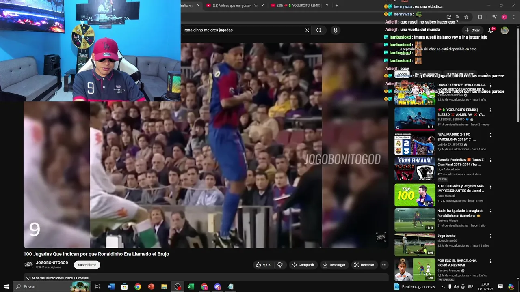Open options menu for DAVOO XENEIZE video
This screenshot has height=292, width=520.
(490, 86)
